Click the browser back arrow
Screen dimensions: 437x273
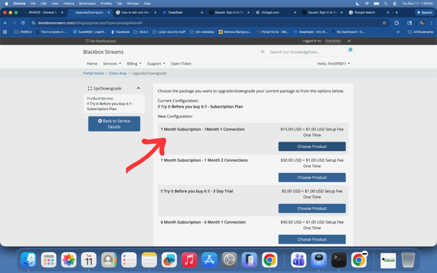(x=6, y=23)
